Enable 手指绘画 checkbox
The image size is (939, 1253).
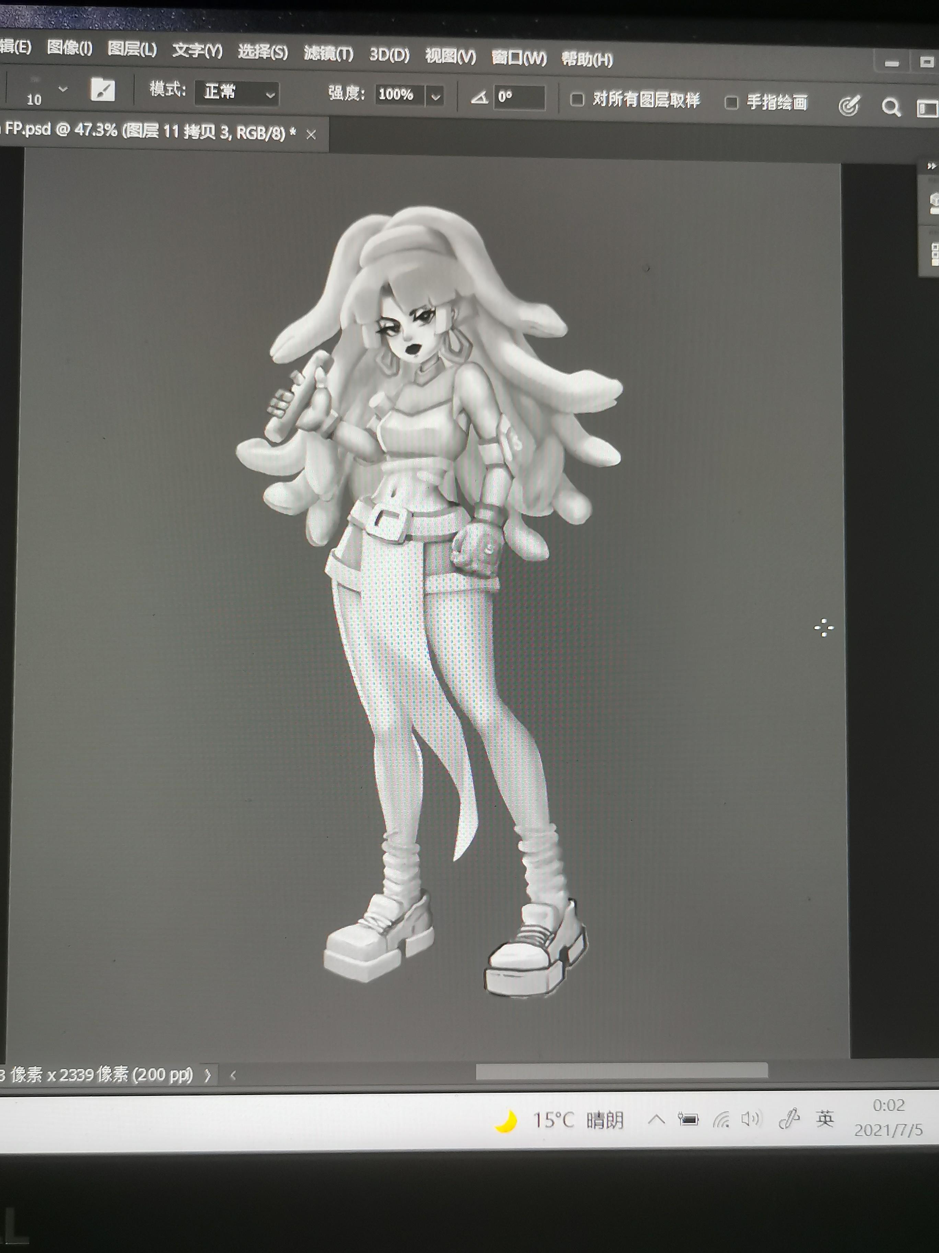(731, 103)
